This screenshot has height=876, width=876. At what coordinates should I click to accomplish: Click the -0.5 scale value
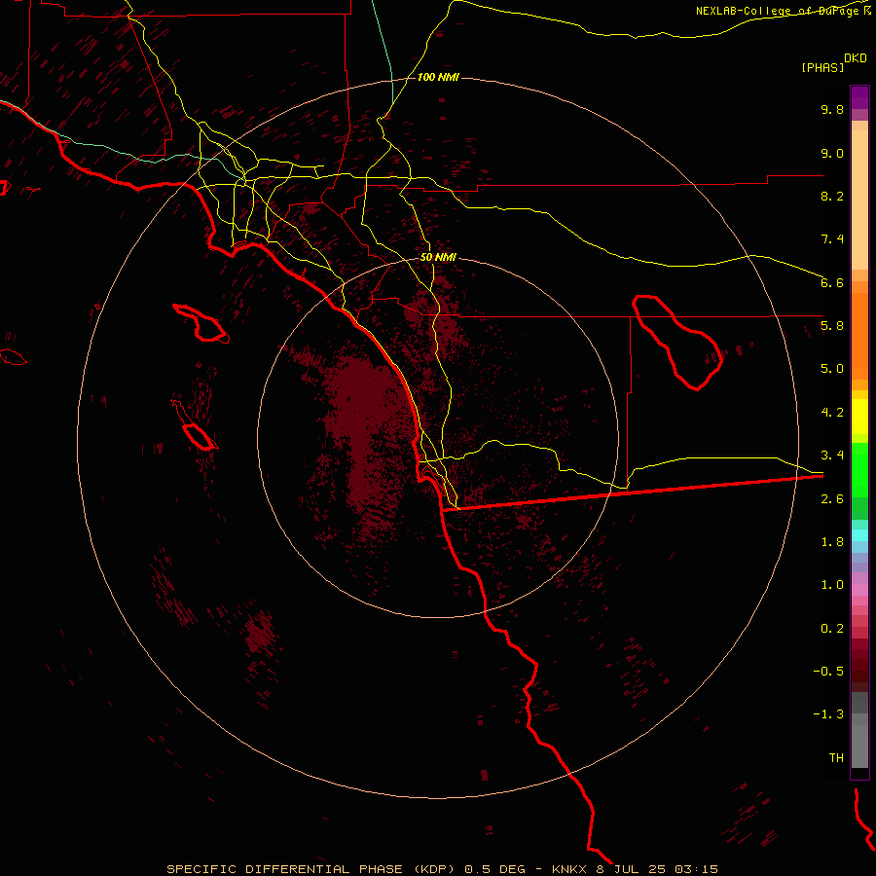[828, 672]
